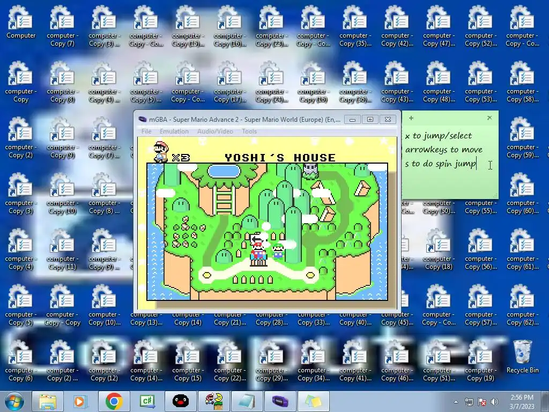Select the 'computer - Copy (35)...' shortcut
The height and width of the screenshot is (412, 549).
tap(355, 26)
